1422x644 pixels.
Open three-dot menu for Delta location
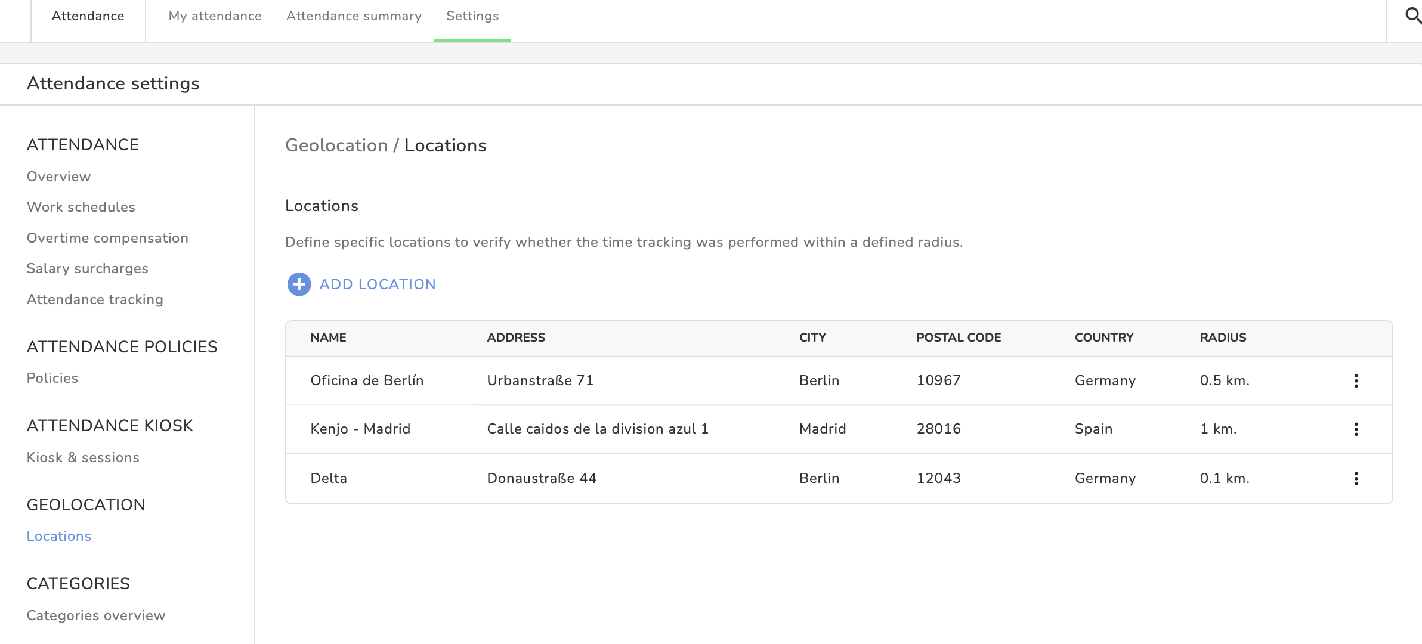pos(1356,479)
